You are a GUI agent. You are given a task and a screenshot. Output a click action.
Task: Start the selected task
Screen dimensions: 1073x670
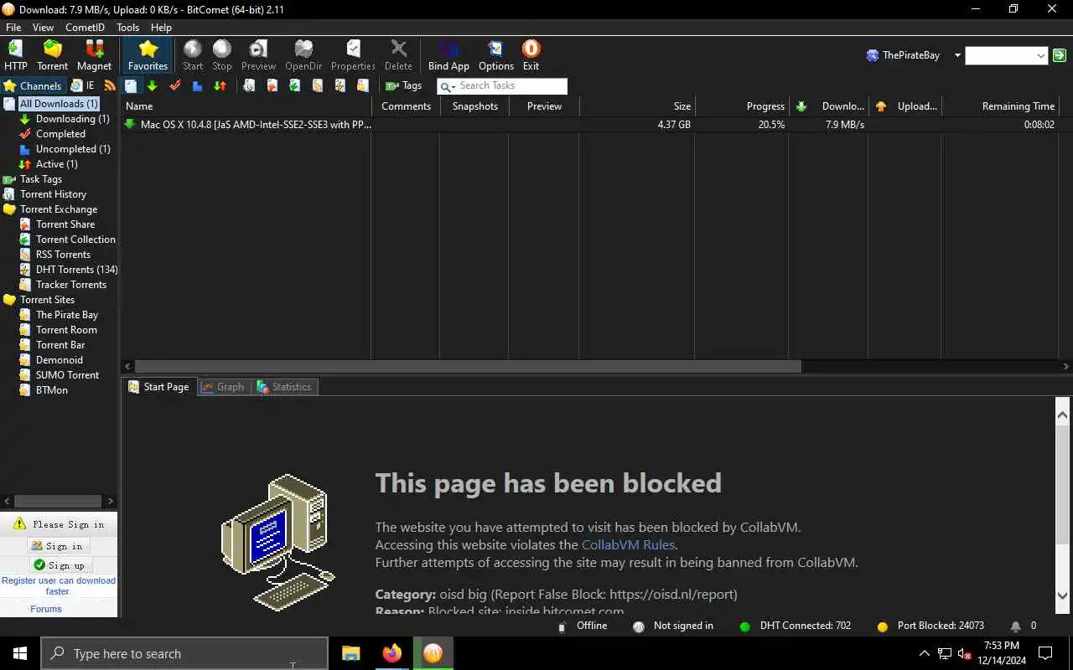[193, 55]
